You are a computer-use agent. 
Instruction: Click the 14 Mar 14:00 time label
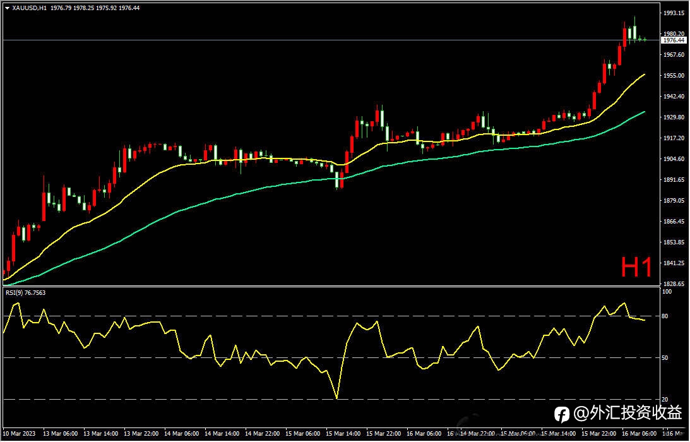click(222, 434)
